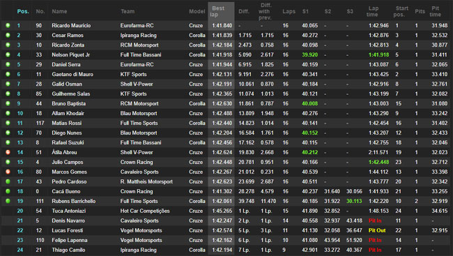Click the Diff. with prev. column header
This screenshot has height=256, width=453.
265,12
